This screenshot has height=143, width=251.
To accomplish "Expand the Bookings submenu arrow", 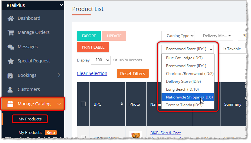I will pos(59,75).
